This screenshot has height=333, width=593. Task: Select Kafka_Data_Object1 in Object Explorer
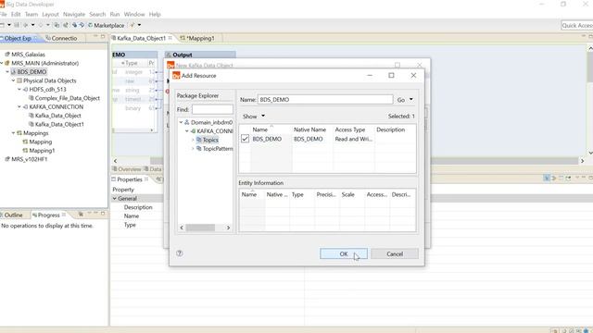click(x=59, y=124)
